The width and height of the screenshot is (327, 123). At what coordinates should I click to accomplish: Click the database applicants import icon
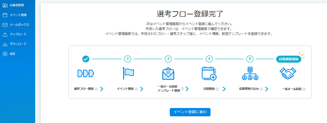click(x=250, y=73)
